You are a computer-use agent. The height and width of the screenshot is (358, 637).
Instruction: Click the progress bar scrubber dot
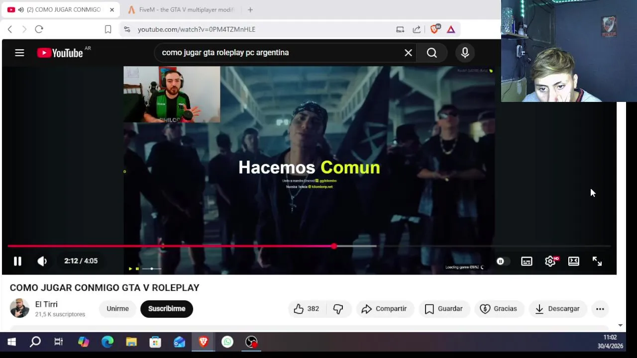[x=334, y=246]
